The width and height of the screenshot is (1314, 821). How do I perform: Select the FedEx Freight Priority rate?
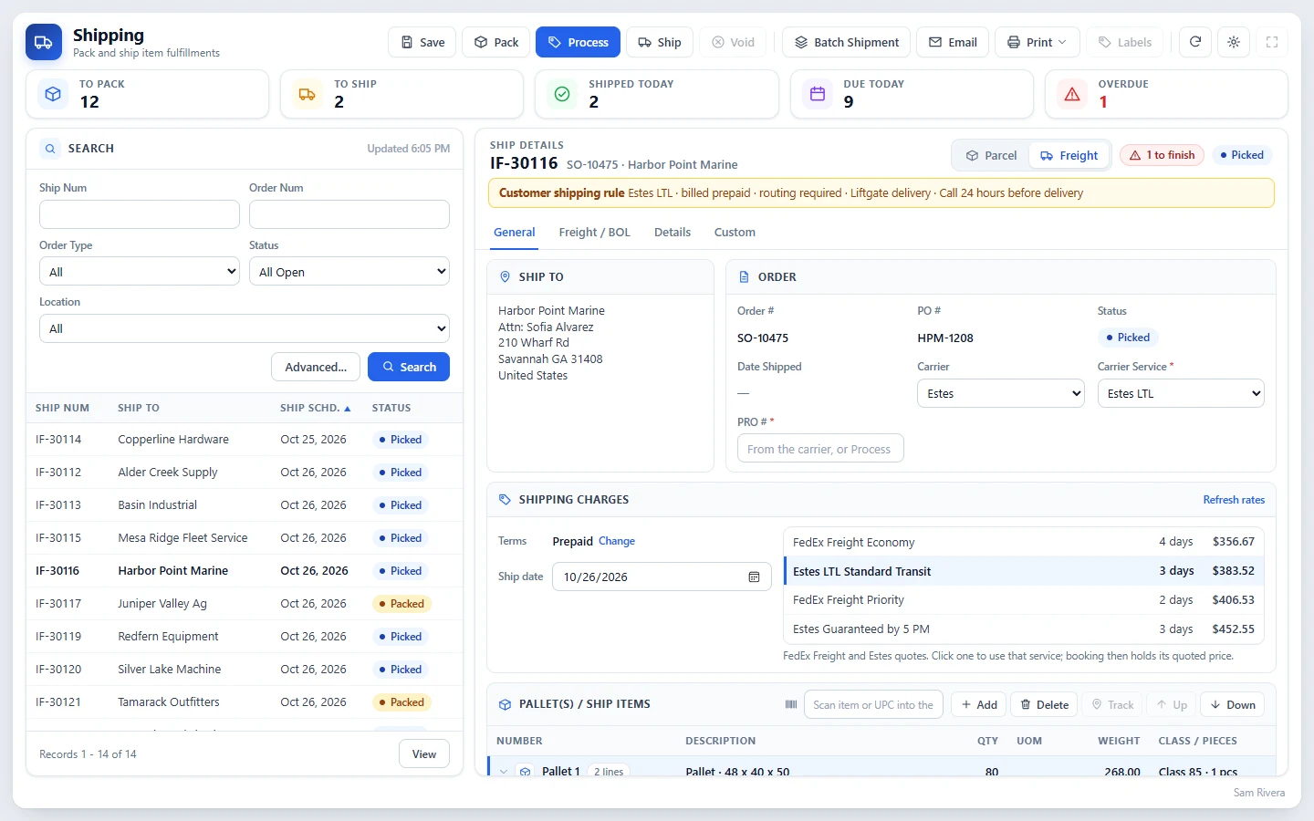tap(1024, 600)
